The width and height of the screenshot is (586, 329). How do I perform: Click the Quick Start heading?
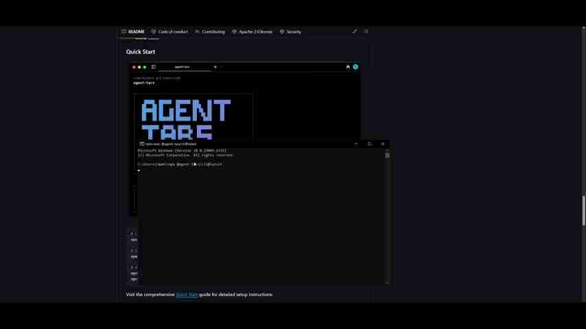pyautogui.click(x=141, y=52)
